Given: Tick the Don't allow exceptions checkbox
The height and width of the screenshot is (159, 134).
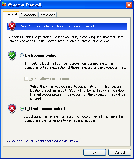Looking at the screenshot, I should [x=26, y=79].
